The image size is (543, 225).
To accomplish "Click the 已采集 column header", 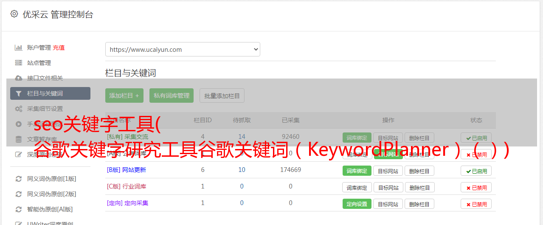I will (x=290, y=120).
